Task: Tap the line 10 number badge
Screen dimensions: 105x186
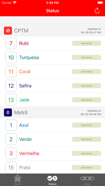Action: coord(11,57)
